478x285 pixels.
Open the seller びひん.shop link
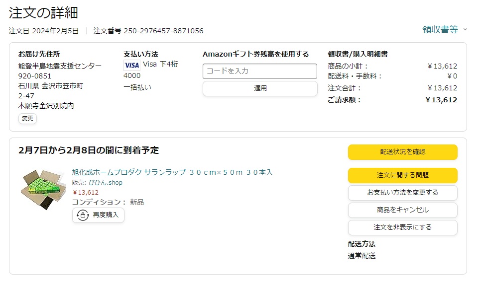coord(106,183)
